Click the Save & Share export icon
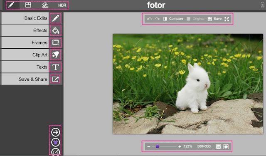Screen dimensions: 266x156 coord(55,79)
